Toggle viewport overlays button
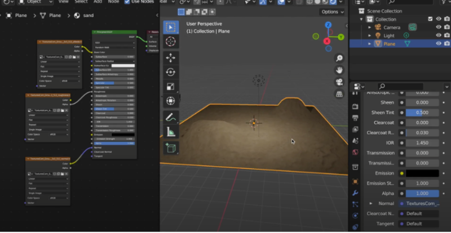 coord(281,2)
